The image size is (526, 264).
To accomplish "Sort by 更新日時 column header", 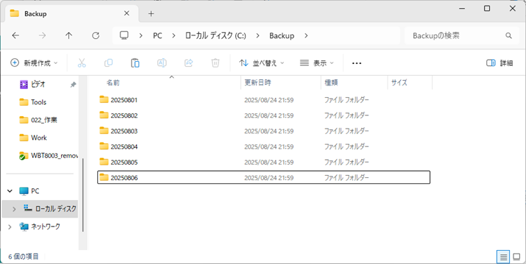I will [257, 83].
